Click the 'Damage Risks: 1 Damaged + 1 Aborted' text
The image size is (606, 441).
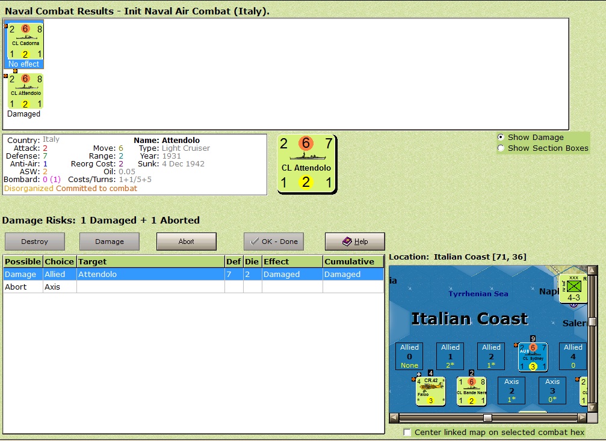[101, 221]
